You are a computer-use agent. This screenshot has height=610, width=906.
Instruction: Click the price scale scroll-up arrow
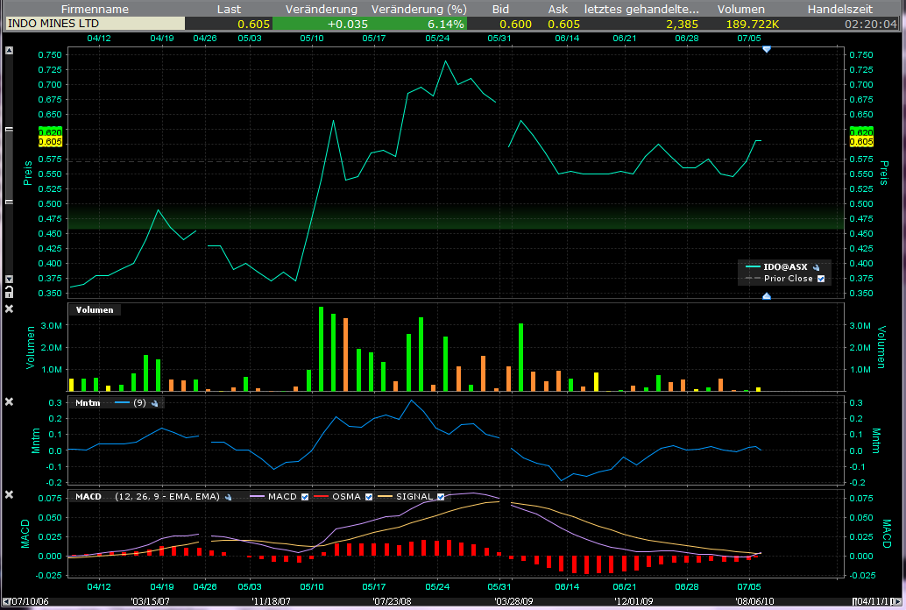[10, 51]
